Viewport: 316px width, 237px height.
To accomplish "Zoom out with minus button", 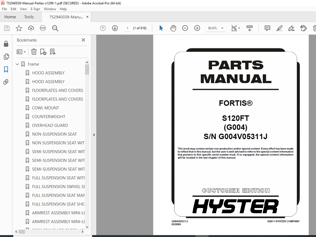I will coord(185,28).
